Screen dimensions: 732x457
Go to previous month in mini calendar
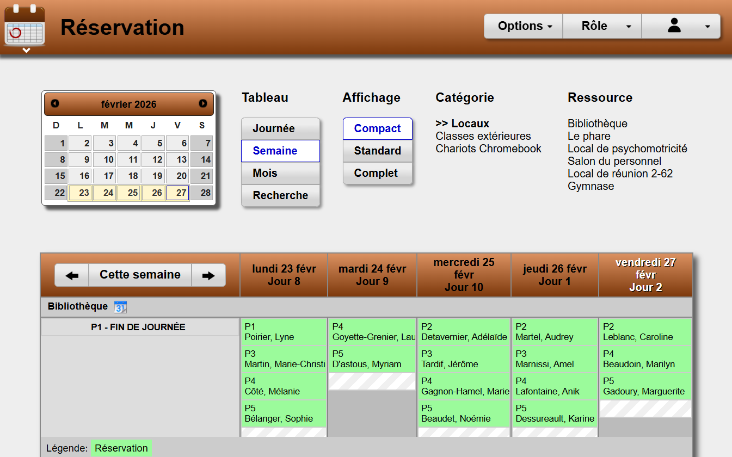pyautogui.click(x=55, y=104)
